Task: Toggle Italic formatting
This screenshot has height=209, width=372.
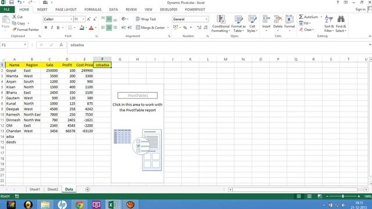Action: tap(52, 27)
